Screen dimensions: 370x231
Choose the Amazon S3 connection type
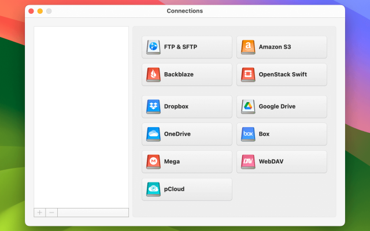click(282, 47)
